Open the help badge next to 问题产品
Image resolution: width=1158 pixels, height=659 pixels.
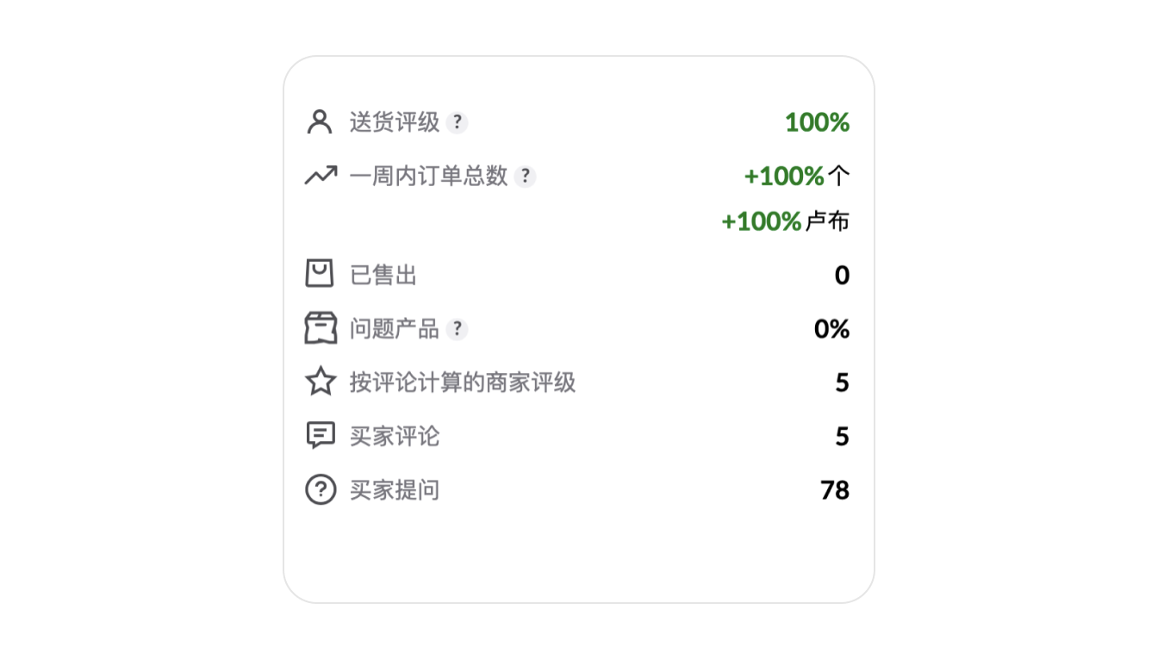(x=458, y=329)
